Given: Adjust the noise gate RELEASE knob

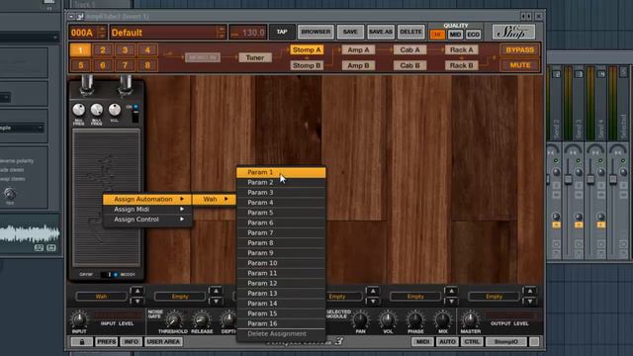Looking at the screenshot, I should [202, 319].
